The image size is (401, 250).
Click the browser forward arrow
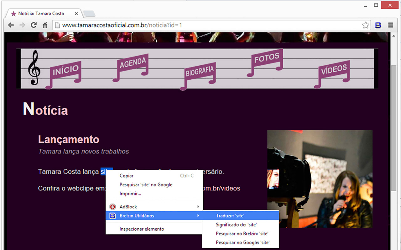pyautogui.click(x=22, y=25)
